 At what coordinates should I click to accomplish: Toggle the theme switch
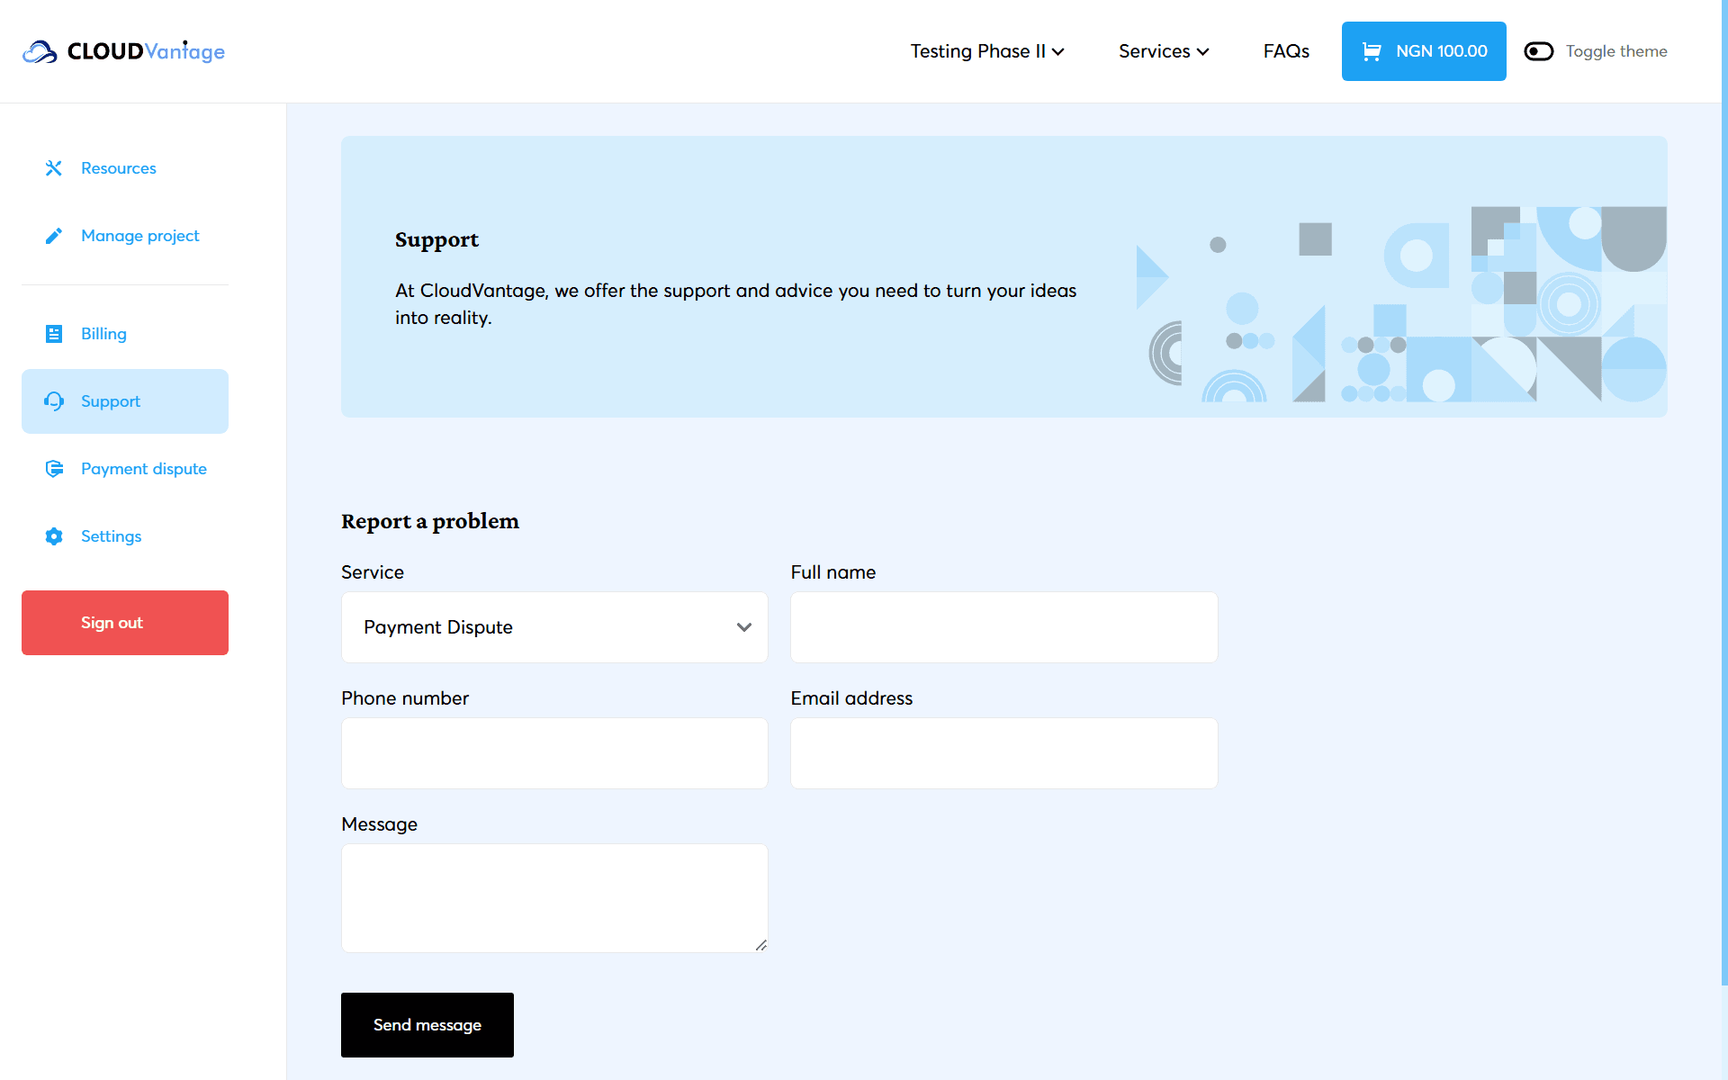[x=1539, y=51]
